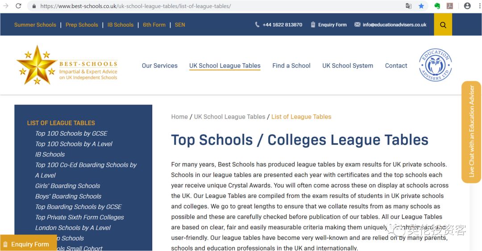Image resolution: width=482 pixels, height=251 pixels.
Task: Click the blue bookmark star icon
Action: click(421, 6)
